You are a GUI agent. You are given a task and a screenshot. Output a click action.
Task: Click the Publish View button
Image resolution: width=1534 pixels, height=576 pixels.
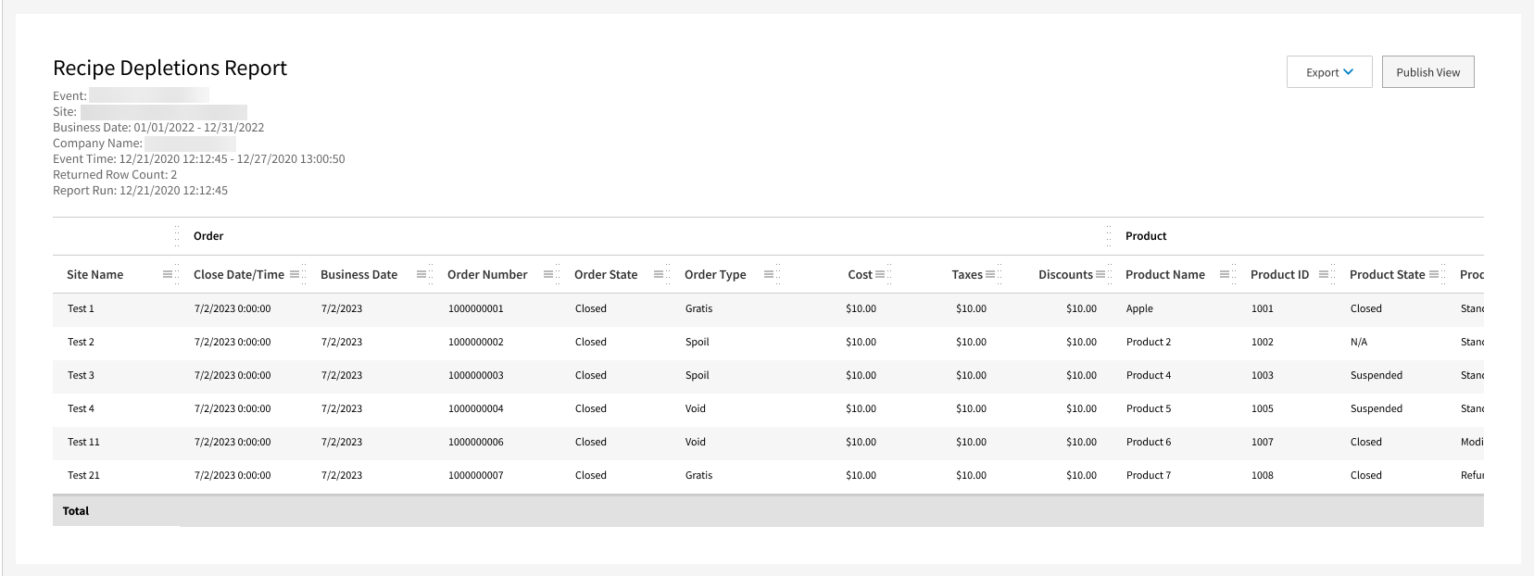pos(1427,72)
